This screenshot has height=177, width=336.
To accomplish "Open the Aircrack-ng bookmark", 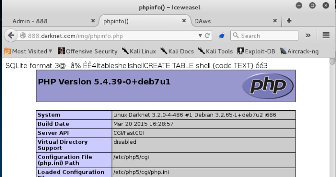I will 300,51.
